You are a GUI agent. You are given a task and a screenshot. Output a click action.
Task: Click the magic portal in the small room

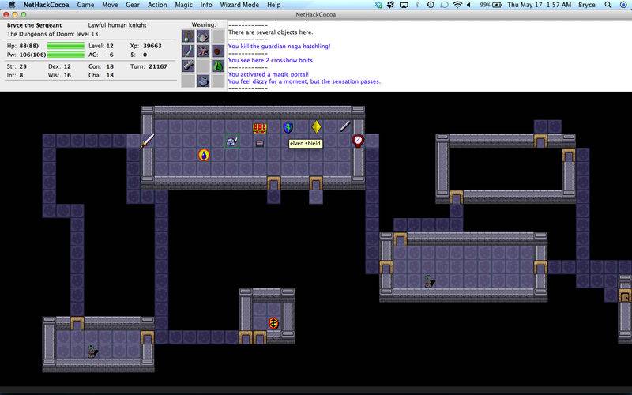(x=273, y=323)
